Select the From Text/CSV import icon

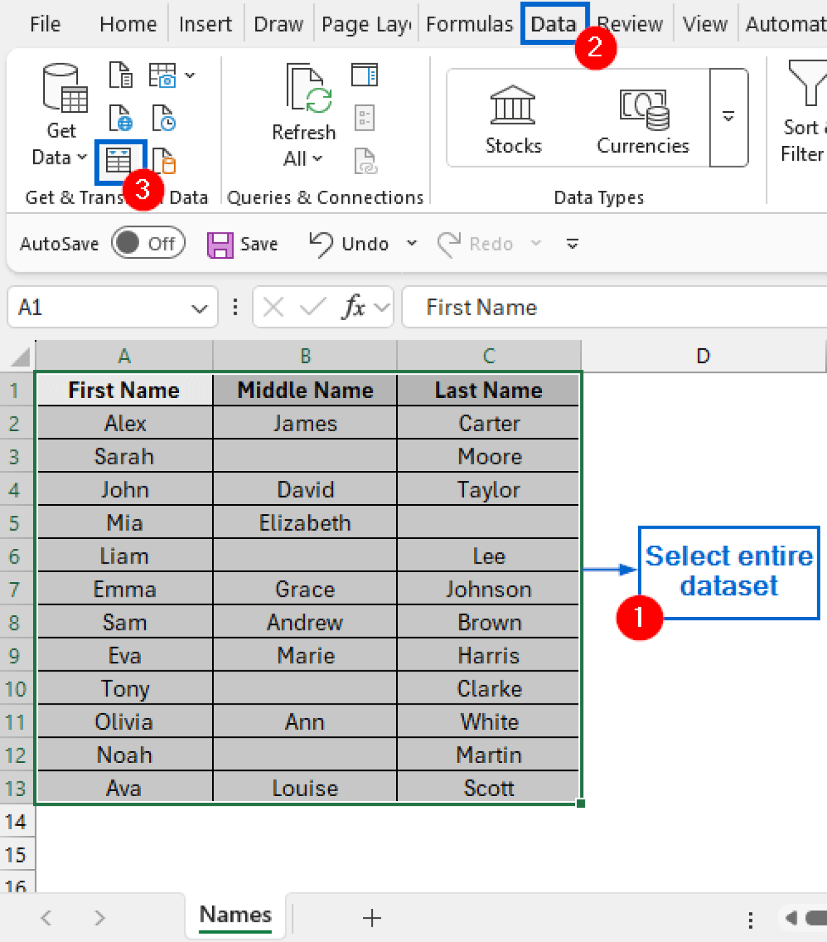coord(121,76)
